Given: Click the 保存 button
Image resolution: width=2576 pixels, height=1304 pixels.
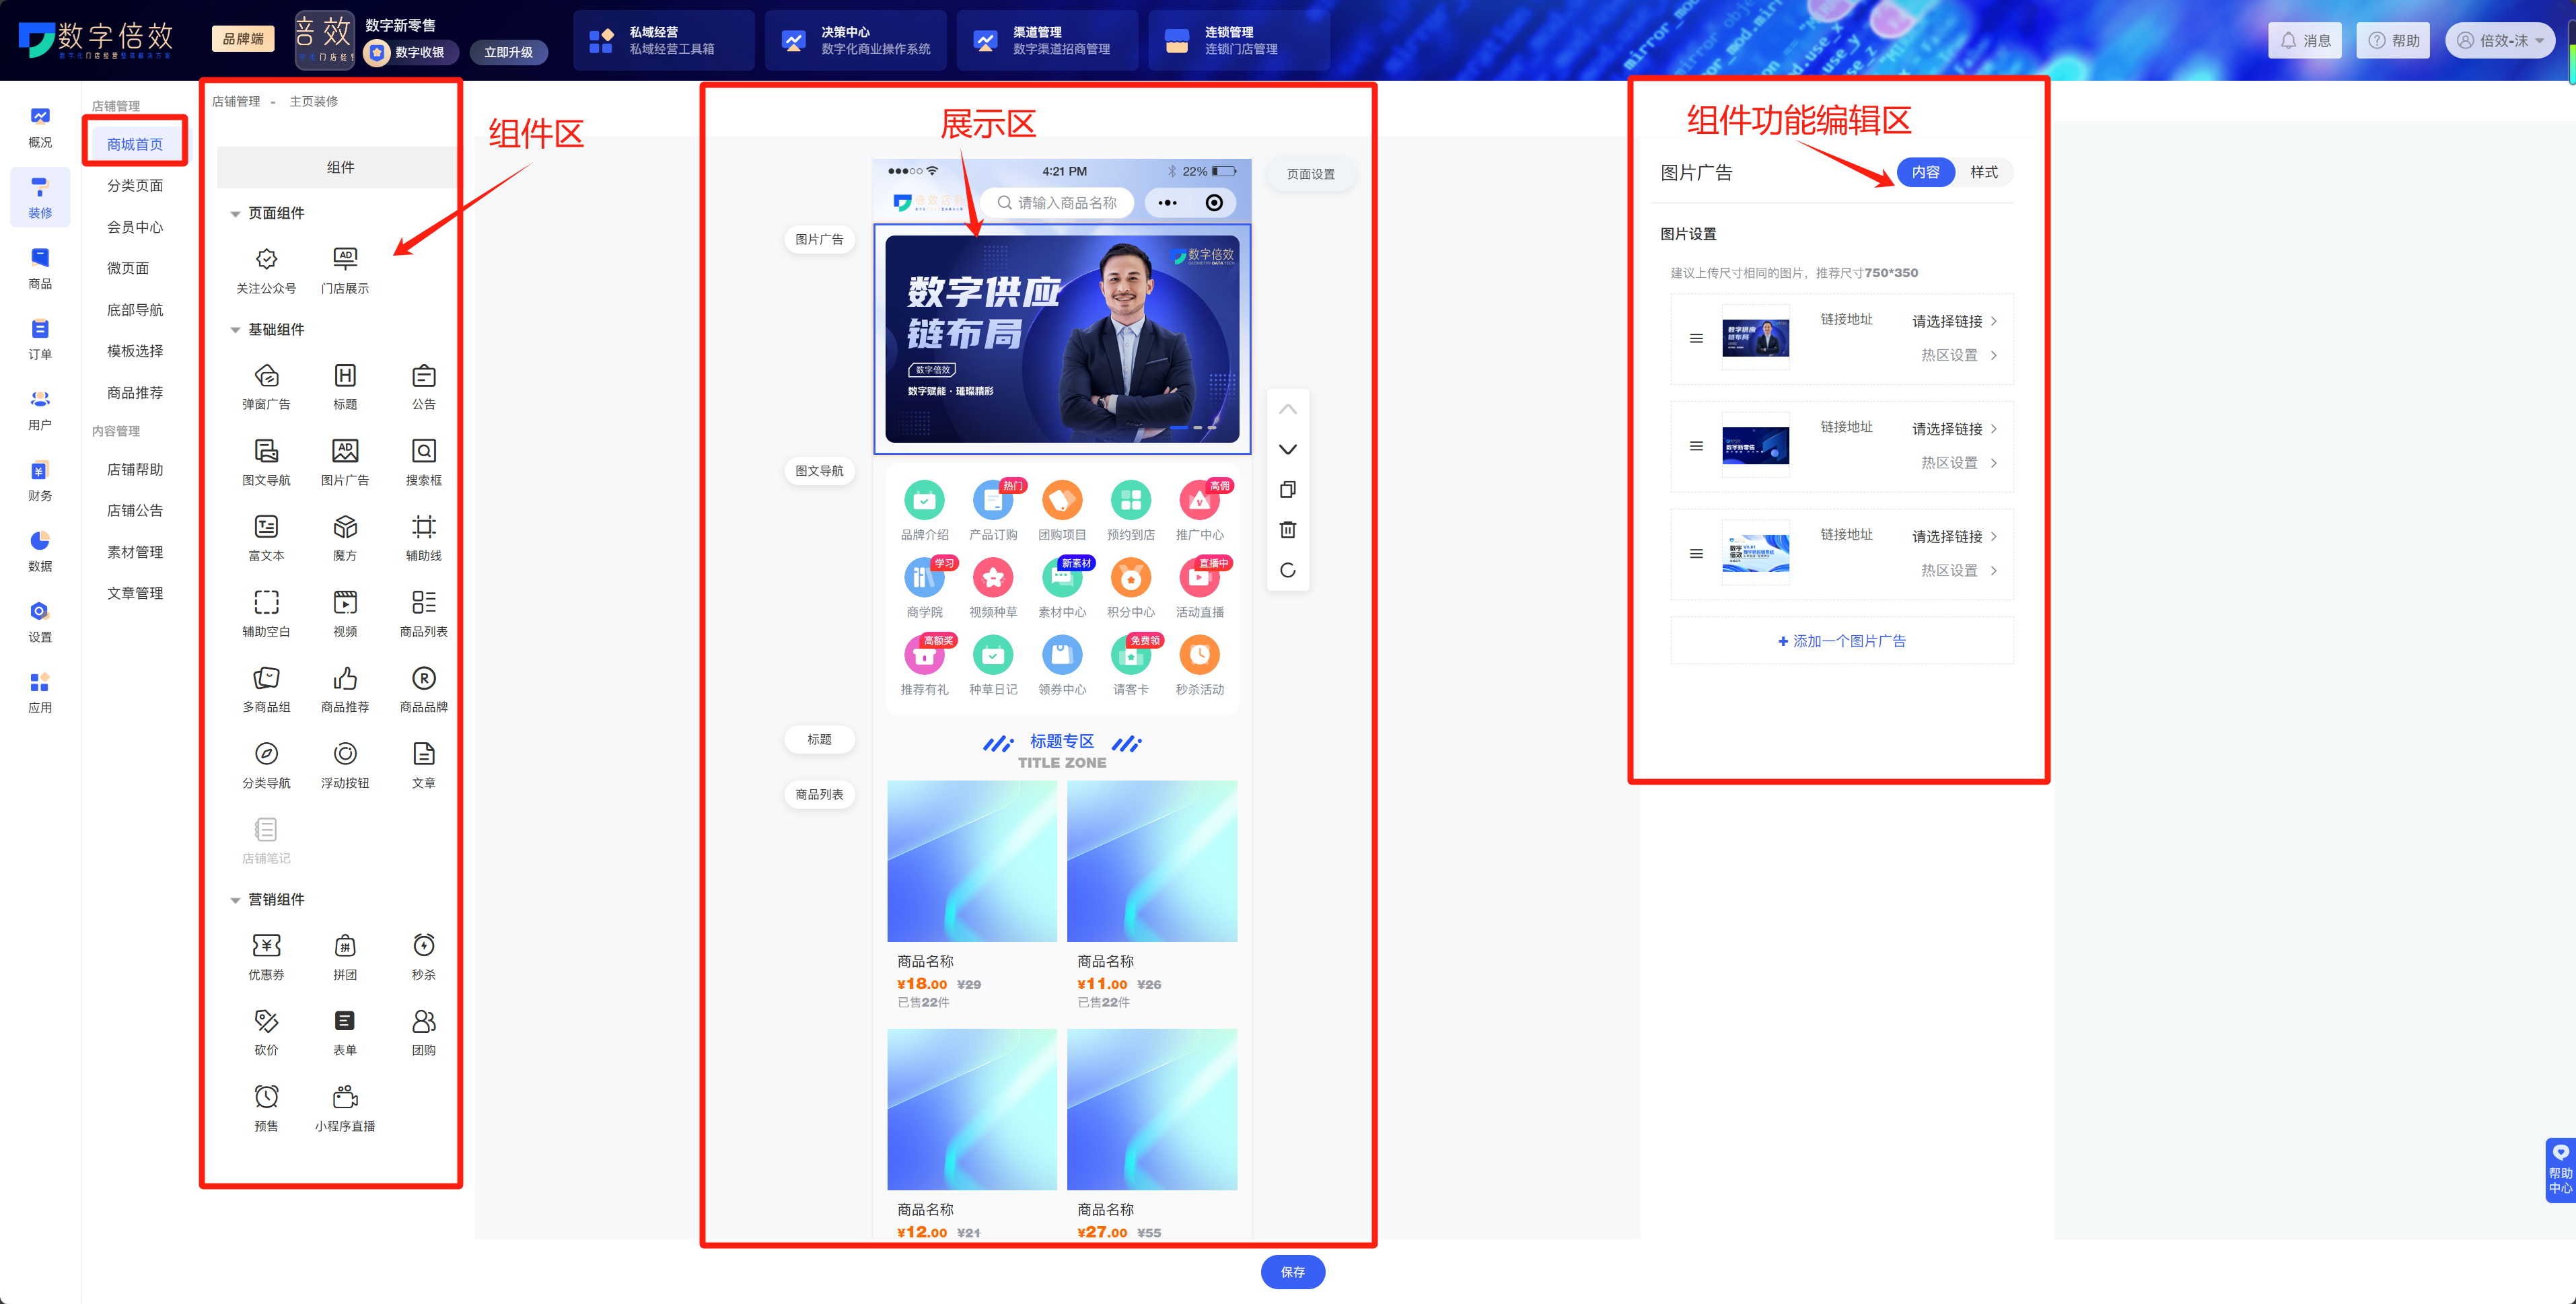Looking at the screenshot, I should pyautogui.click(x=1293, y=1272).
